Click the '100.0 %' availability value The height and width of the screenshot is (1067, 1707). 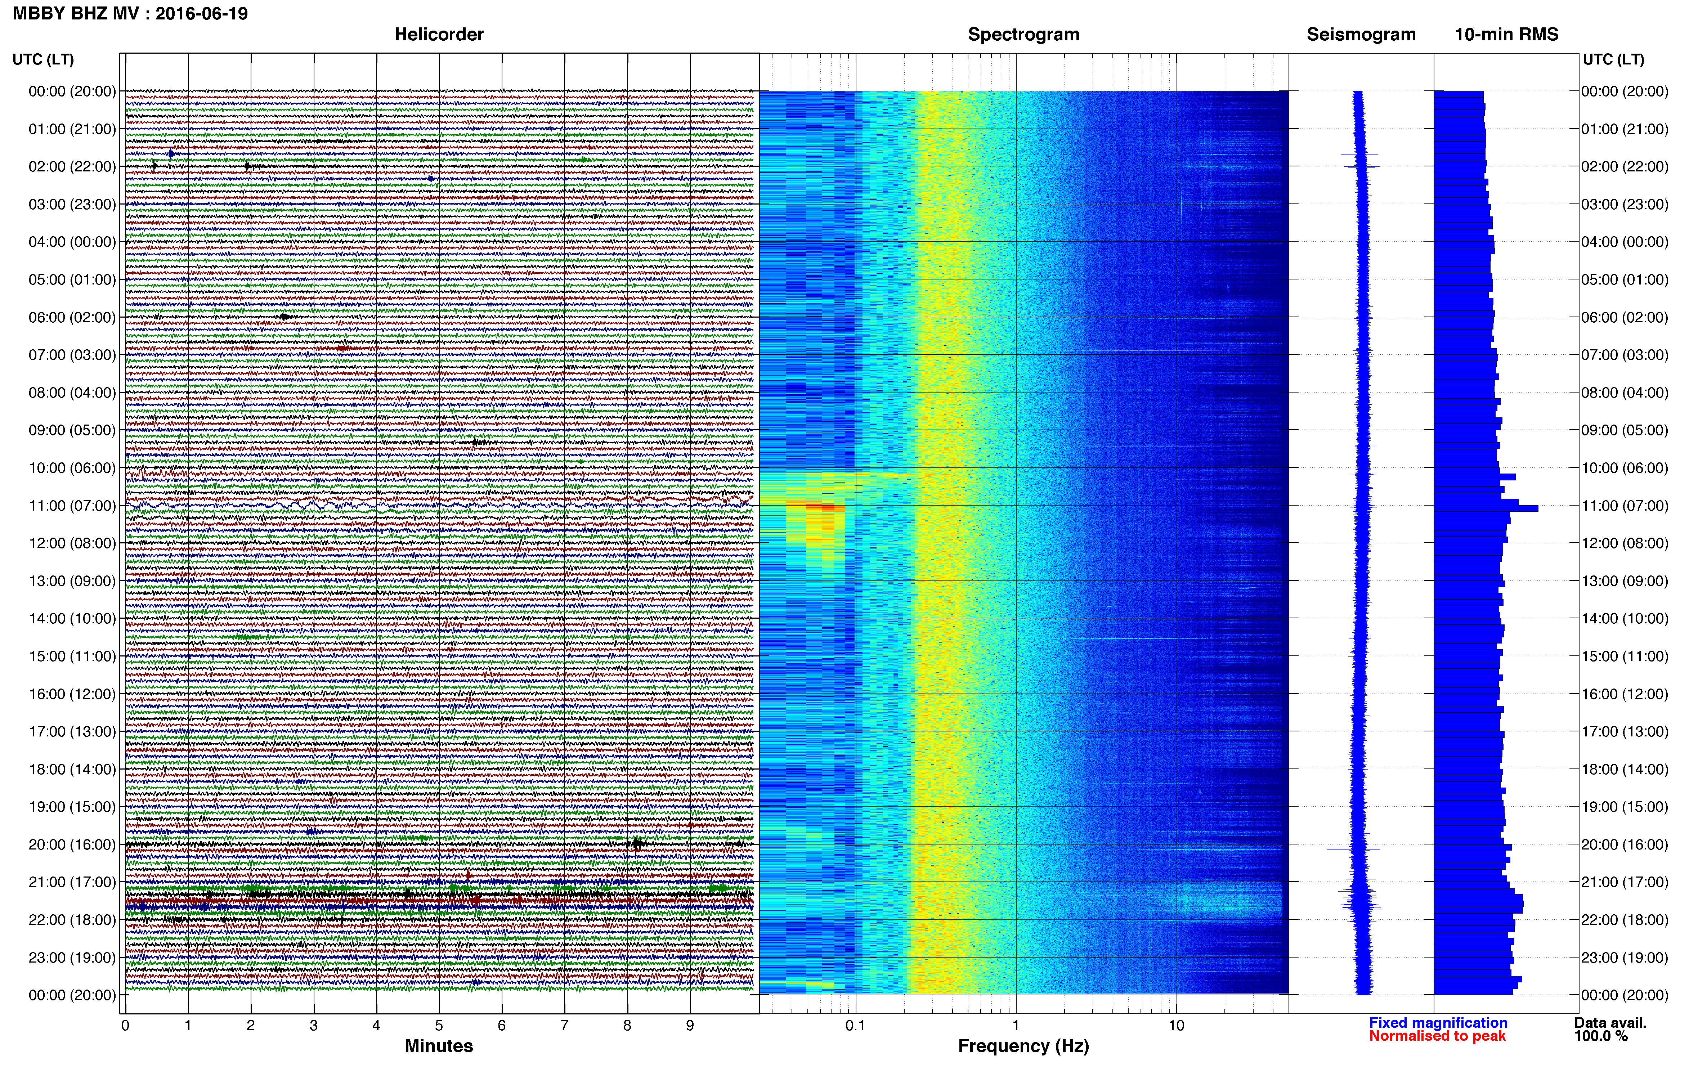click(x=1600, y=1036)
